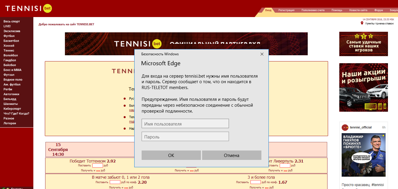Click the В матче забьют 0, 1 или 2 гола text

coord(121,177)
